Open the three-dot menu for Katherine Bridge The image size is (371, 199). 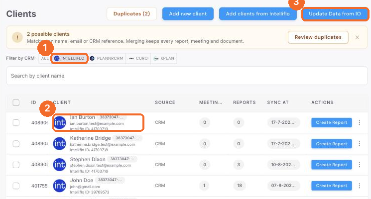(x=360, y=144)
